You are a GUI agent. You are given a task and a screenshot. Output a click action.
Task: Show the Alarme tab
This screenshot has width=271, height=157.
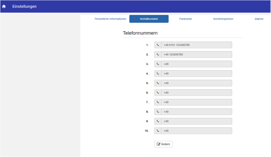259,19
